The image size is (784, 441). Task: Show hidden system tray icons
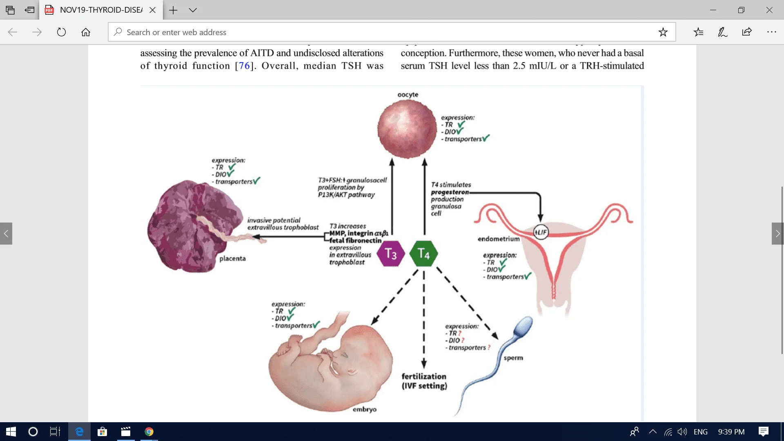tap(653, 432)
